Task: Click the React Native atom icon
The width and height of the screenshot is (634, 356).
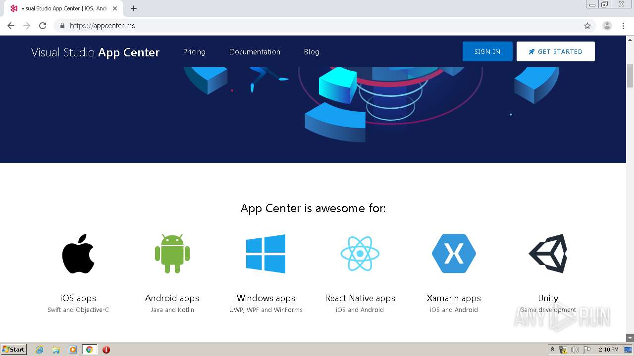Action: [x=360, y=254]
